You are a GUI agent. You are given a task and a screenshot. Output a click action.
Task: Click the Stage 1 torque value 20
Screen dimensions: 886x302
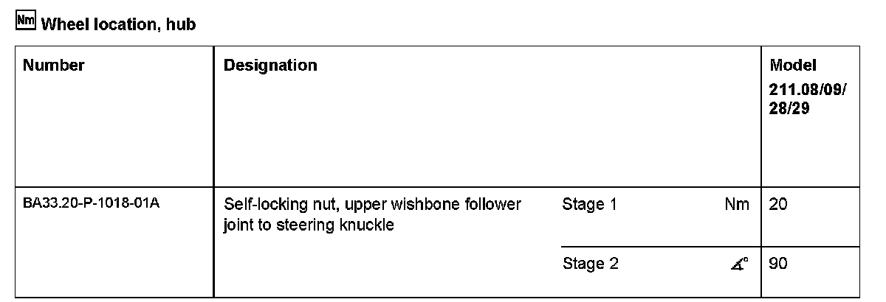(x=778, y=205)
